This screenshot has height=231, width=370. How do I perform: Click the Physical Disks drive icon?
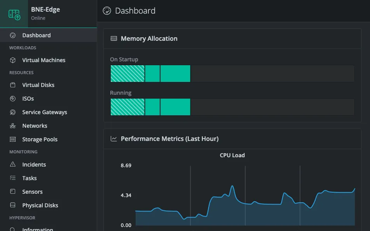(13, 205)
